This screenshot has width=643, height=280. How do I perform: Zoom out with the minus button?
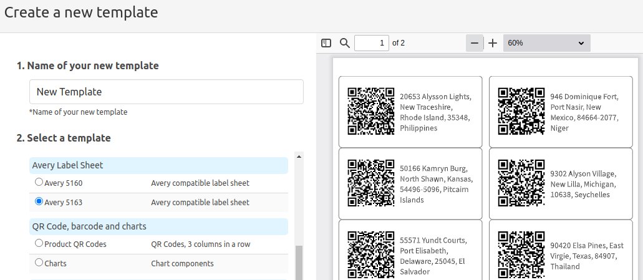pos(475,43)
